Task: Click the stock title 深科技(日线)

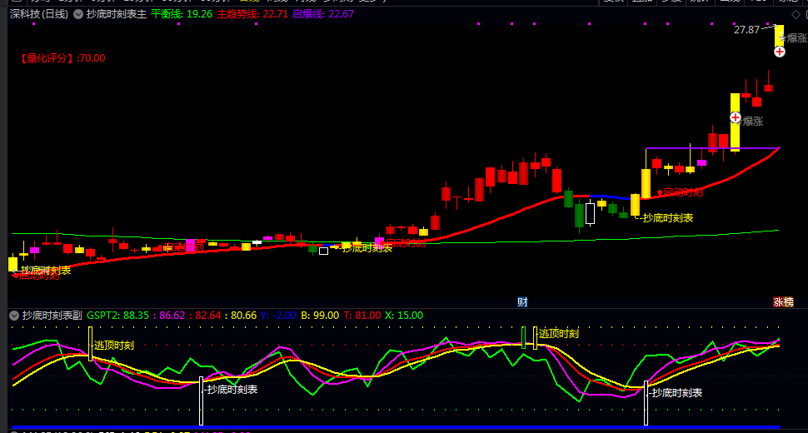Action: pos(39,14)
